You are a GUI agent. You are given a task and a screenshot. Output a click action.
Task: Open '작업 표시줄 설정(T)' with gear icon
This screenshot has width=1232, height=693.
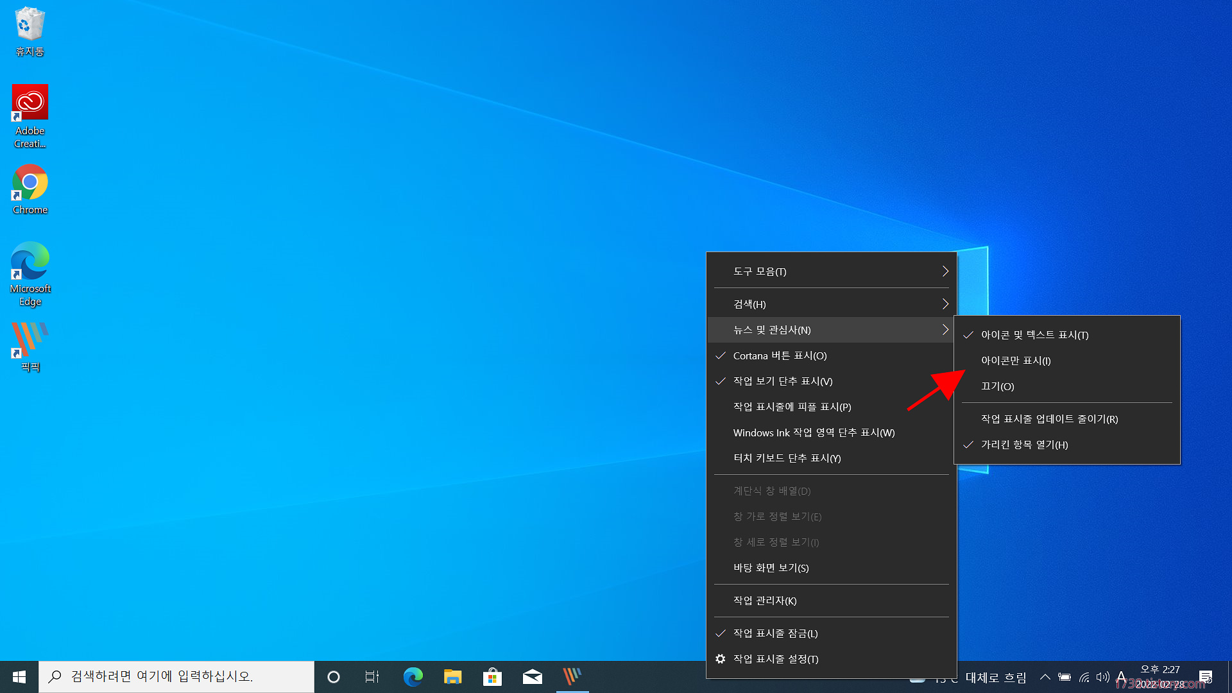(x=775, y=659)
